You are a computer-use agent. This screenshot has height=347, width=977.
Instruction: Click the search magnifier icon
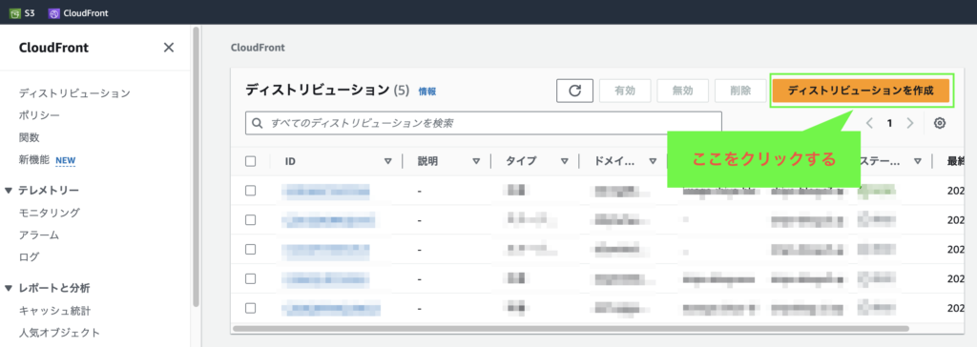(x=258, y=123)
